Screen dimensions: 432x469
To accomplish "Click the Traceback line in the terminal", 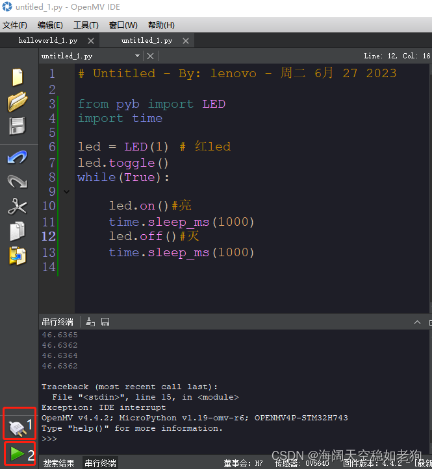I will (129, 387).
